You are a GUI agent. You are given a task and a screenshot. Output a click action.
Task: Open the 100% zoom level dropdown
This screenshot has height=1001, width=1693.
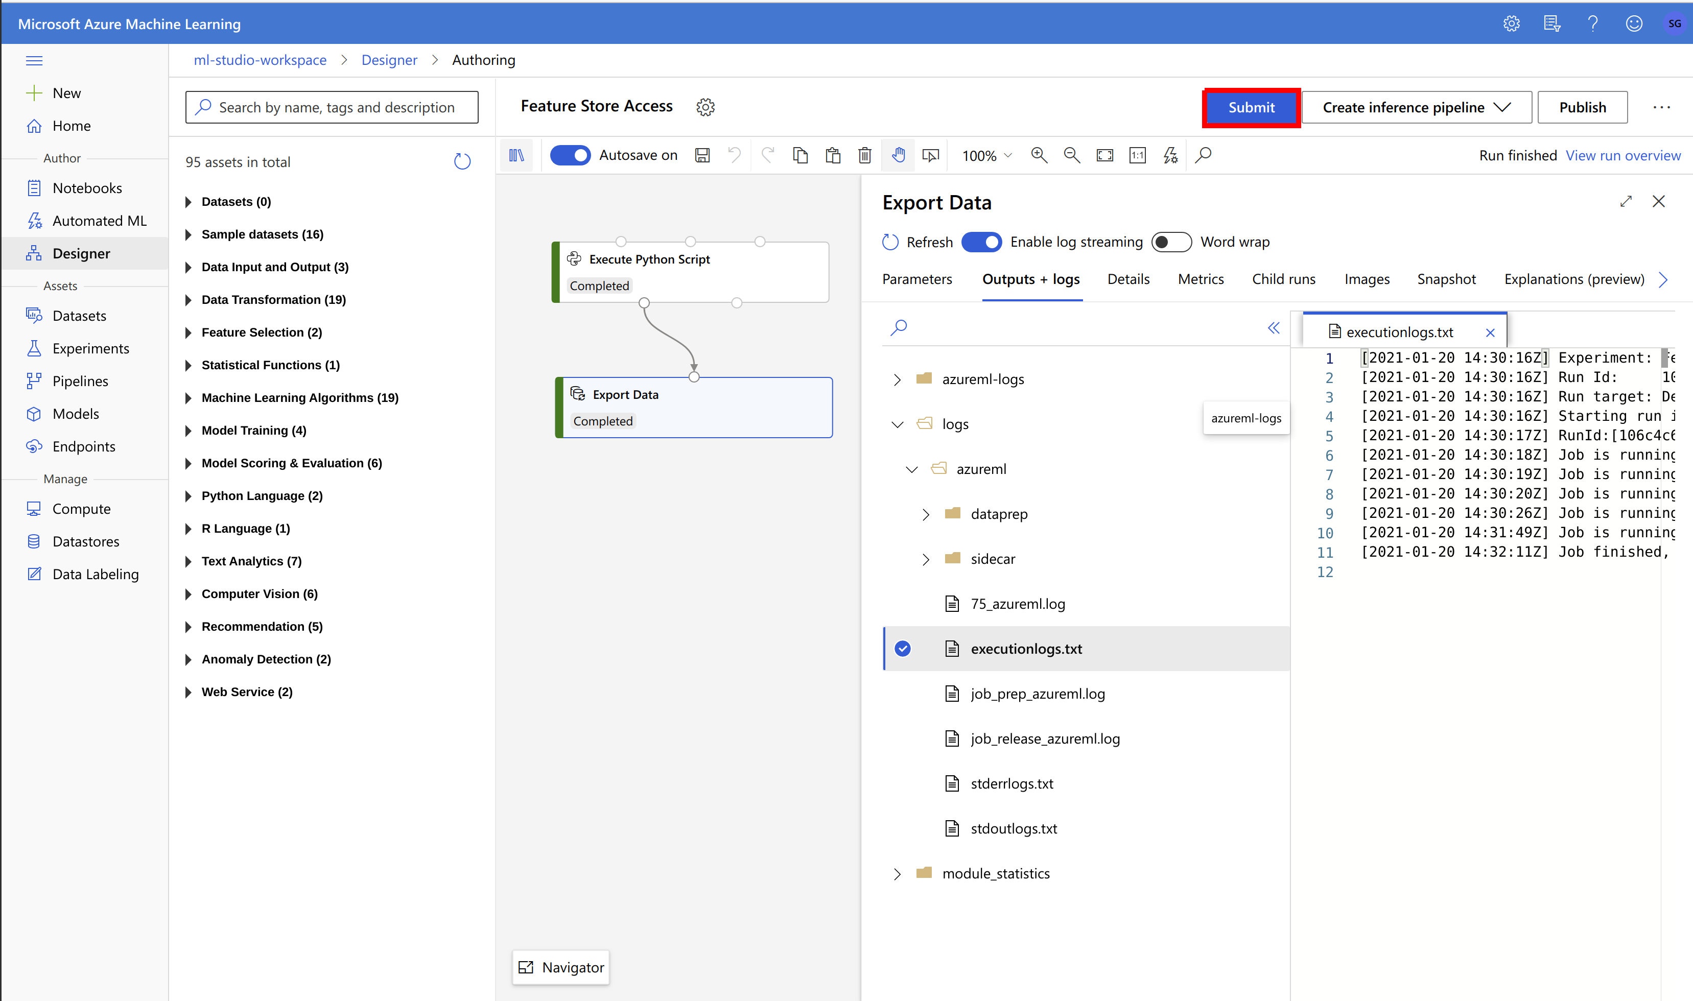pos(987,156)
